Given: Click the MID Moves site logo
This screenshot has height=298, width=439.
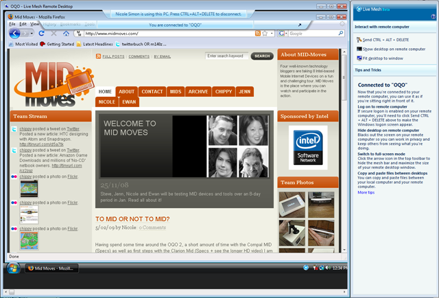Looking at the screenshot, I should click(x=54, y=84).
